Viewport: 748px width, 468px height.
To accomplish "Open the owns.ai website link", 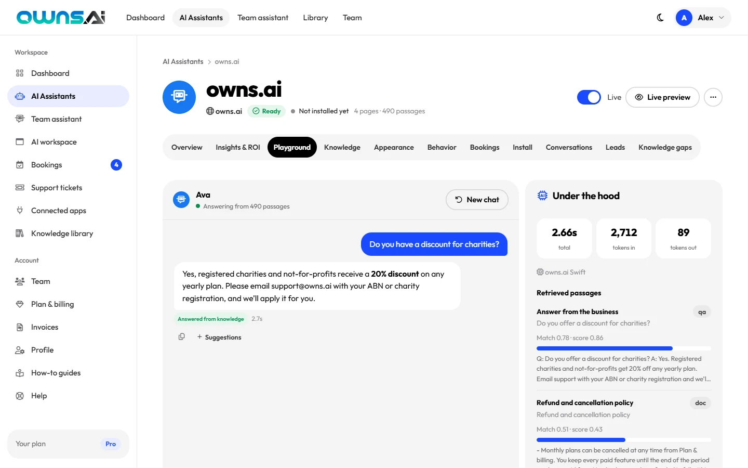I will click(x=224, y=111).
